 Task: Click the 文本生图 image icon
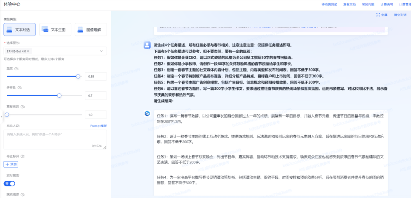tap(45, 29)
